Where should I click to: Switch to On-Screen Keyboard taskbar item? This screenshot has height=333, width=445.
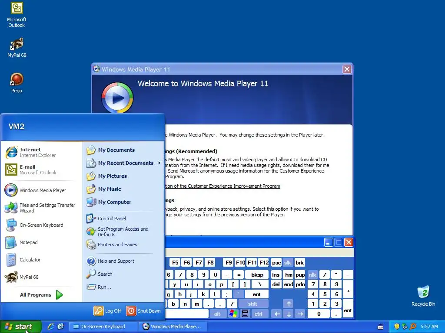click(x=103, y=326)
